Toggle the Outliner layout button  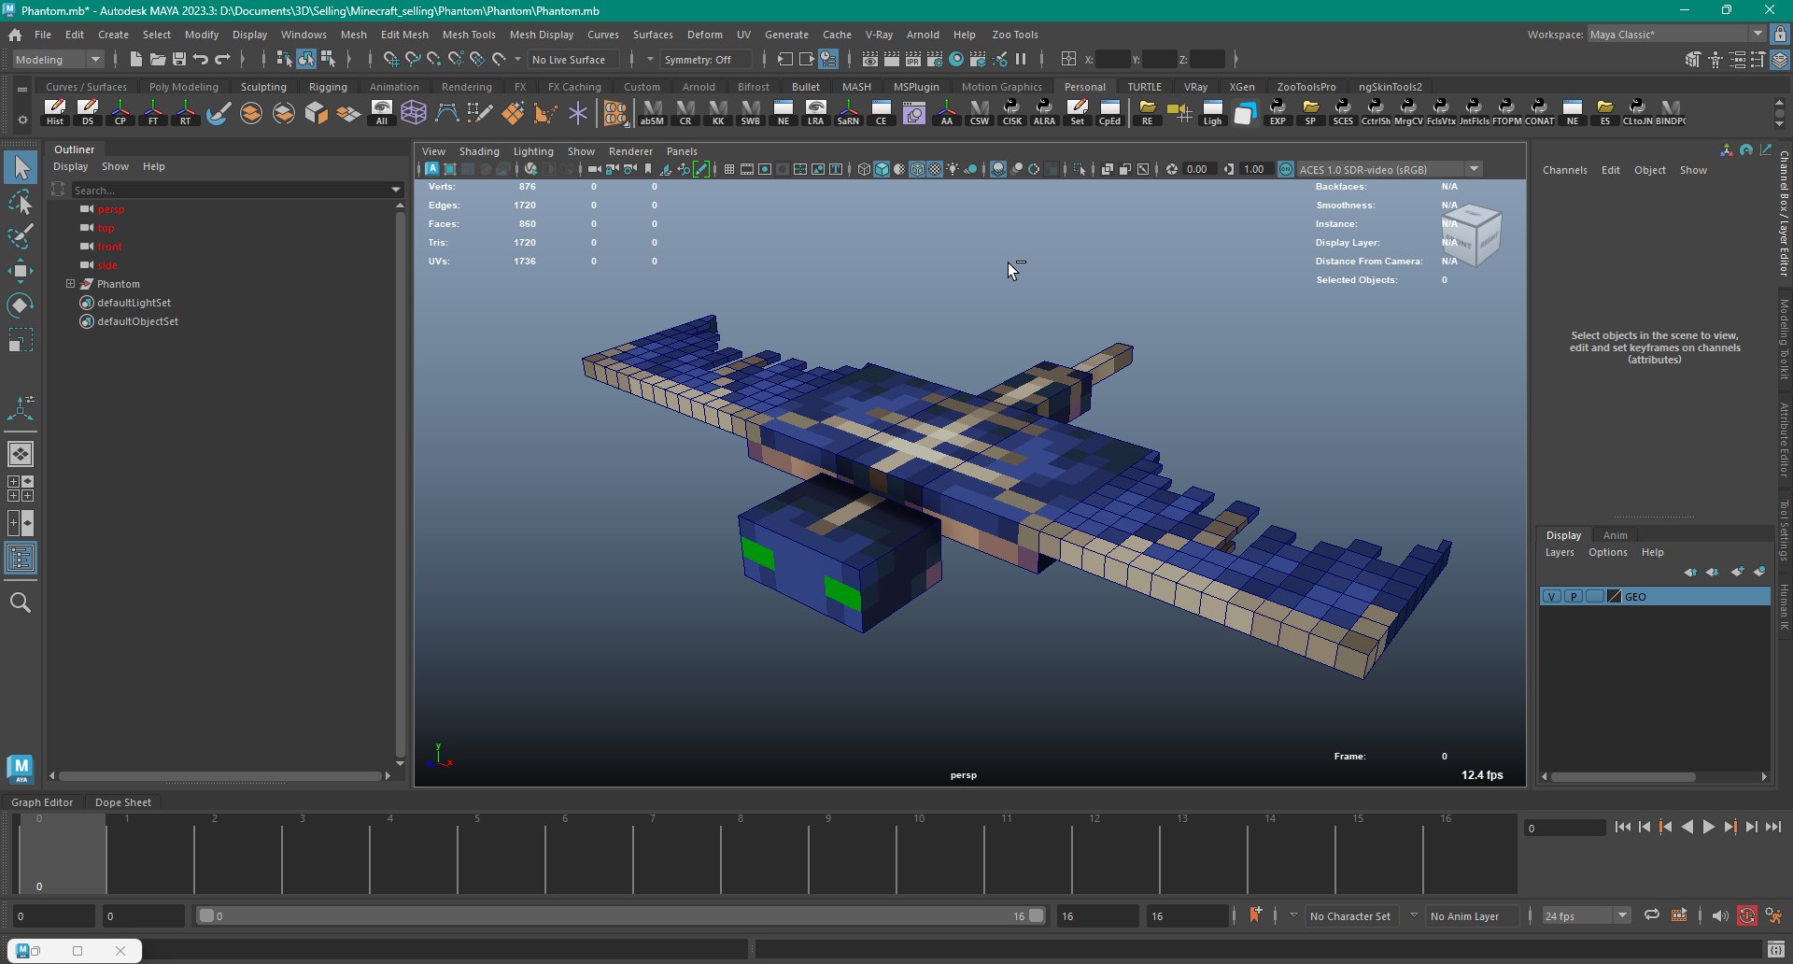point(21,559)
